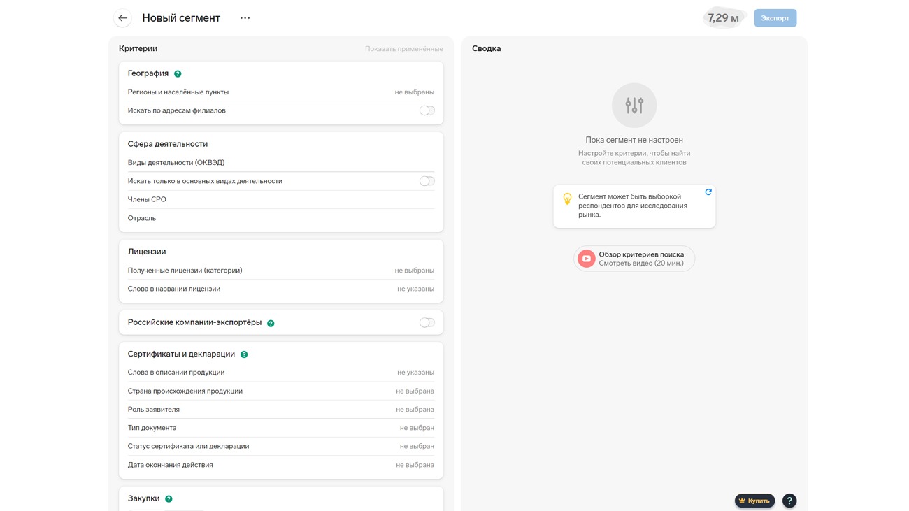
Task: Click the help icon beside Российские компании-экспортёры
Action: 271,324
